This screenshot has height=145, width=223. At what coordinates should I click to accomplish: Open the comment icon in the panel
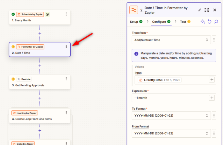(216, 22)
